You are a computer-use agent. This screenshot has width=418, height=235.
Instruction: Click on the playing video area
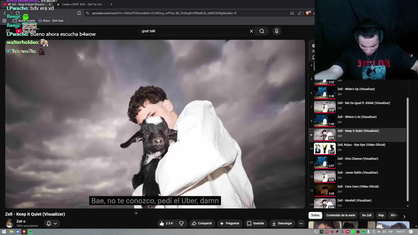(x=155, y=124)
